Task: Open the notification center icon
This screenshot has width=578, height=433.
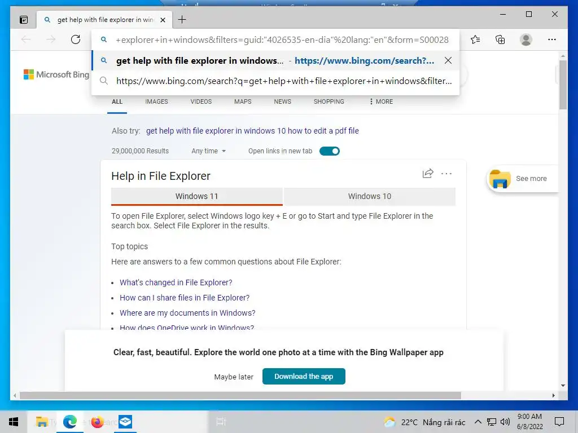Action: pos(559,422)
